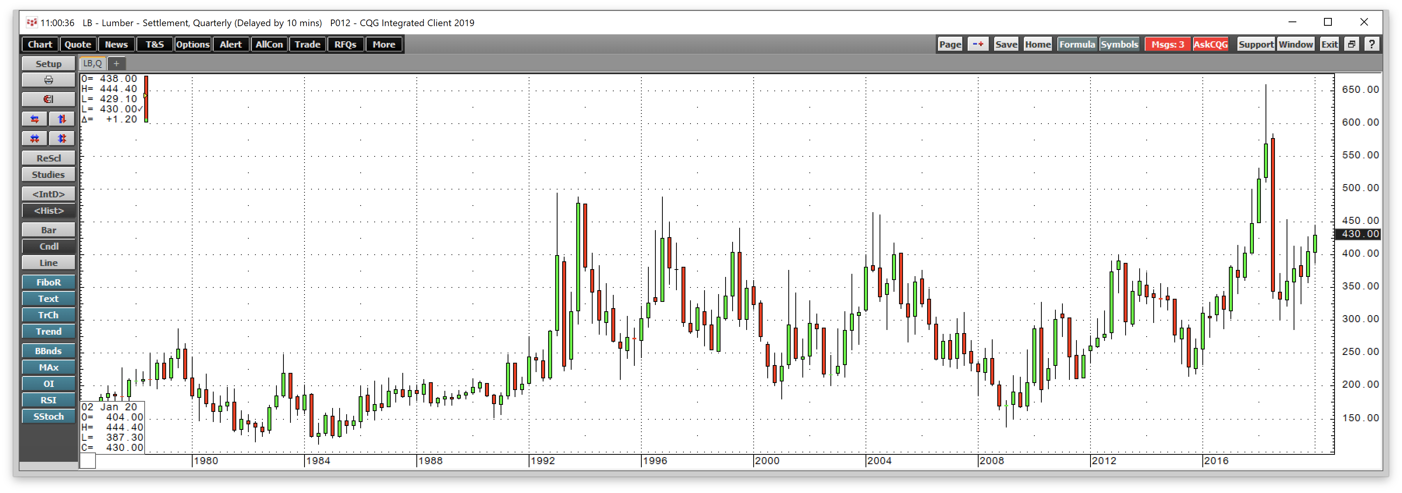Click the question mark help icon
The width and height of the screenshot is (1402, 493).
tap(1372, 44)
